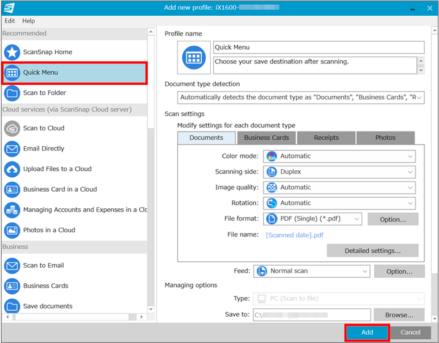Click the Add button
Screen dimensions: 439x343
[x=367, y=333]
